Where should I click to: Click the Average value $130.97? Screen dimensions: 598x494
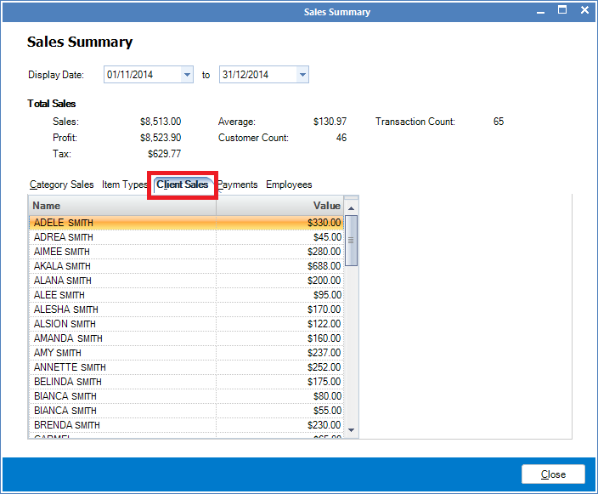[330, 122]
